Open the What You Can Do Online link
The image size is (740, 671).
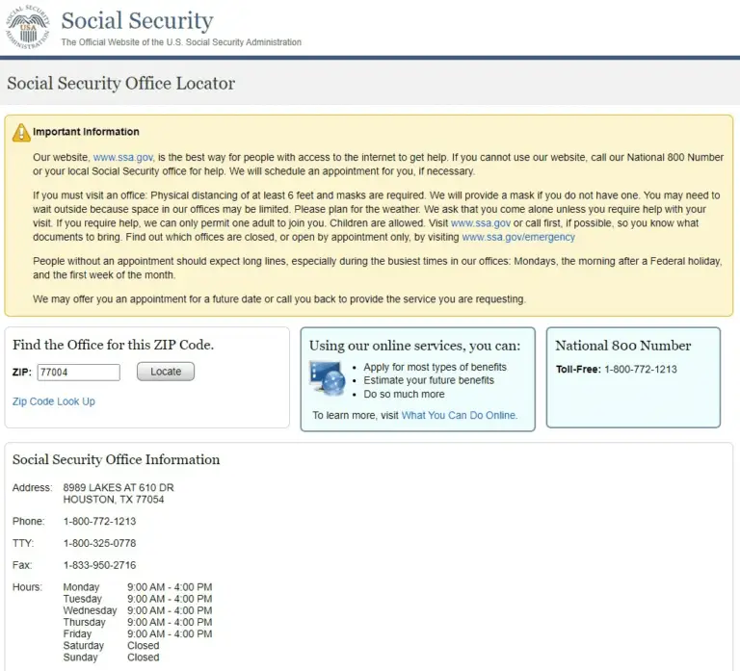coord(460,416)
